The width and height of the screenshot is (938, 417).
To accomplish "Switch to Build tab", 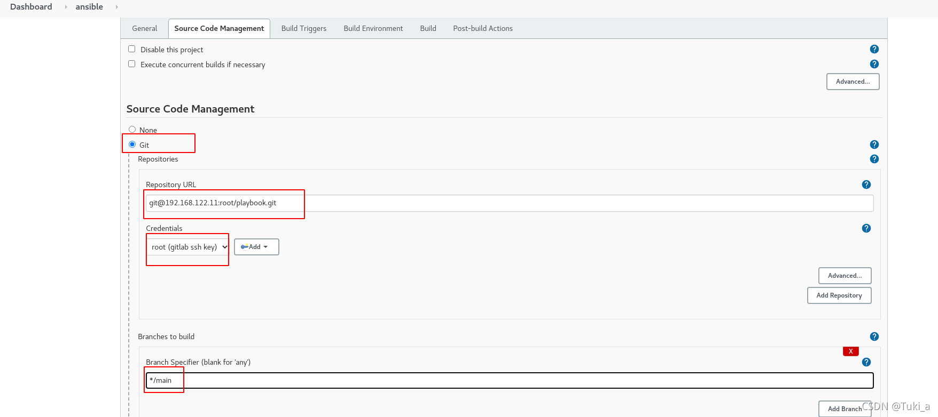I will click(x=428, y=28).
